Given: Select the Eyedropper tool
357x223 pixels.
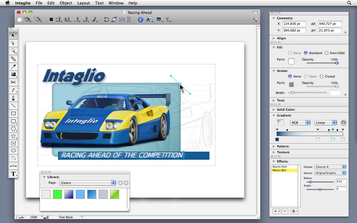Looking at the screenshot, I should click(13, 66).
